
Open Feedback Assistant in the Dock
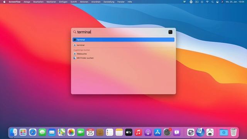(177, 132)
